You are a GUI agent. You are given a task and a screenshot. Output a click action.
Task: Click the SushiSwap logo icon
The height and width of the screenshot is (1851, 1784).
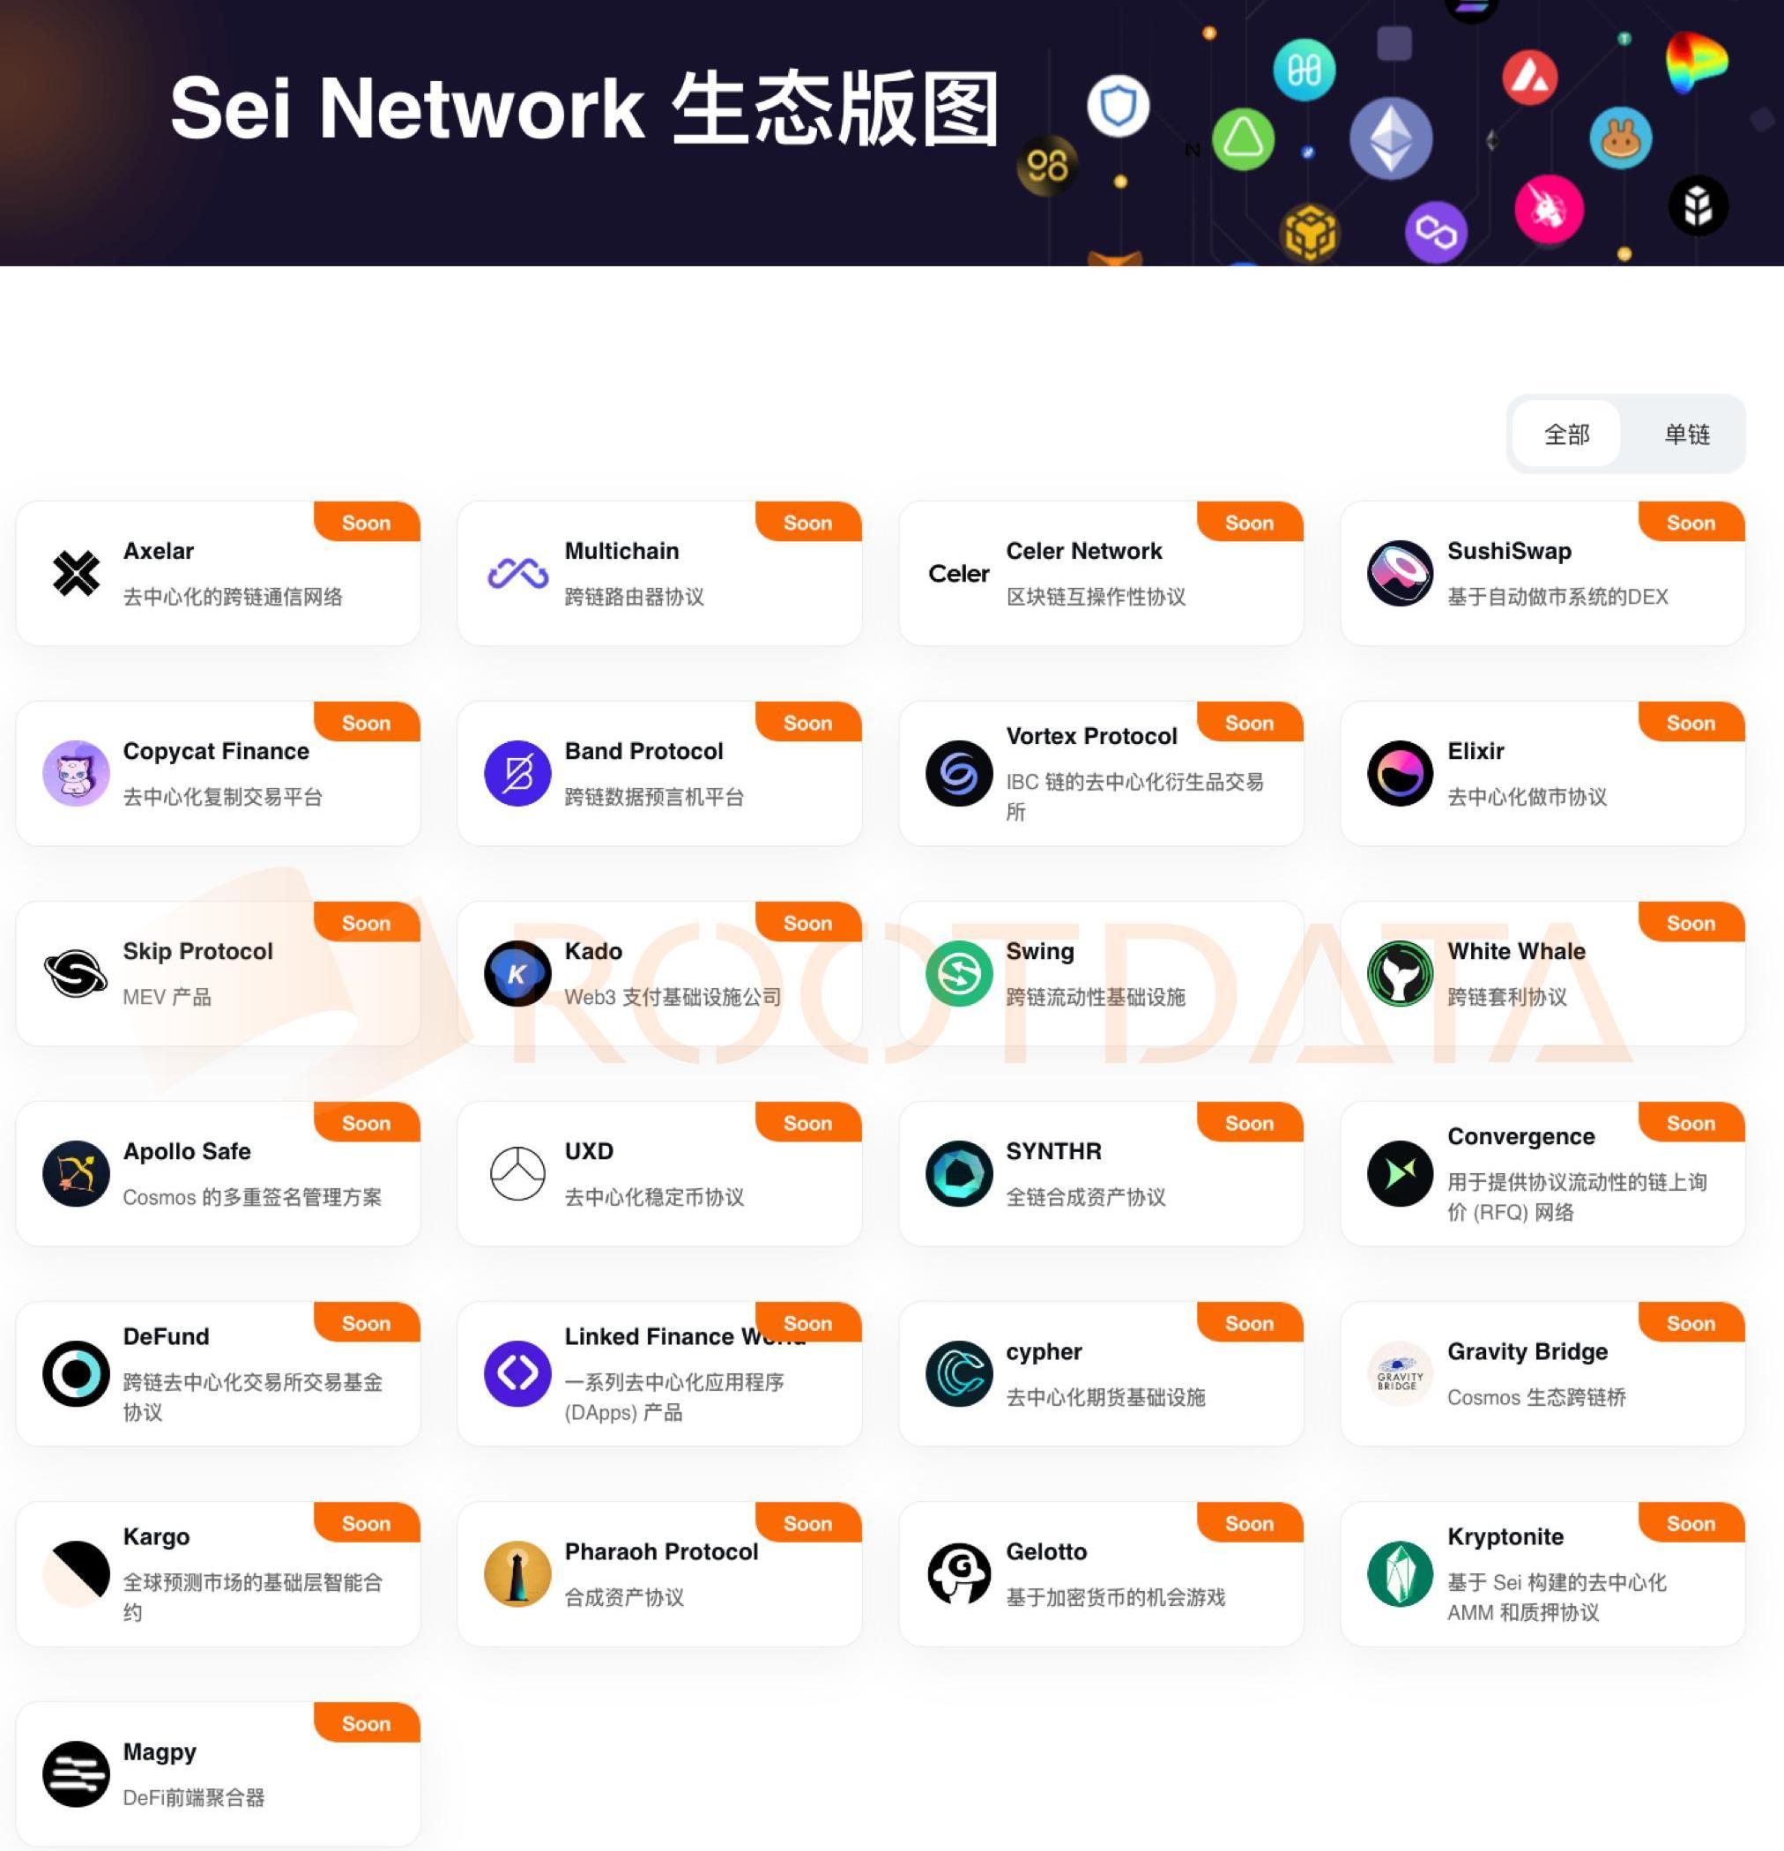pyautogui.click(x=1400, y=573)
